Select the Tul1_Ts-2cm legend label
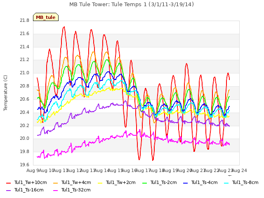This screenshot has height=198, width=264. point(163,182)
